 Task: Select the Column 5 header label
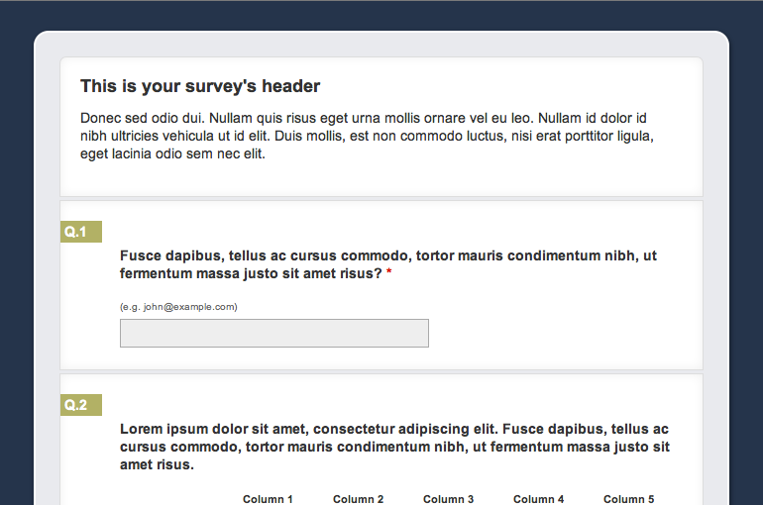click(628, 499)
